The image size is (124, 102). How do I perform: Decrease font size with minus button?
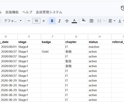tap(29, 21)
